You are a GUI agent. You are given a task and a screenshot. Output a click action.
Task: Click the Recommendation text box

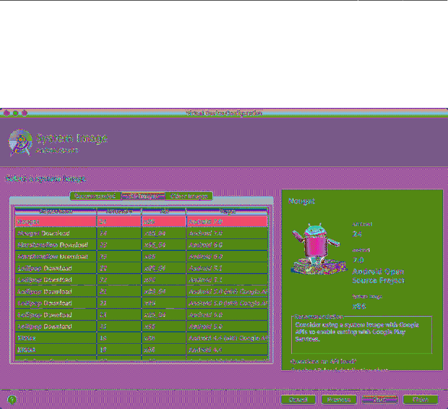point(362,335)
